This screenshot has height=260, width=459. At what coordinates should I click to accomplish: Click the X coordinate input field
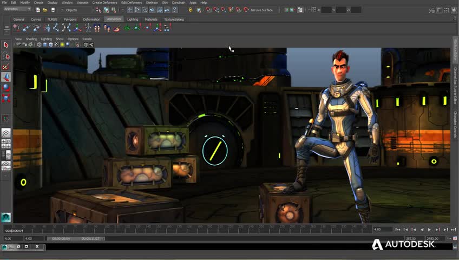pos(326,10)
